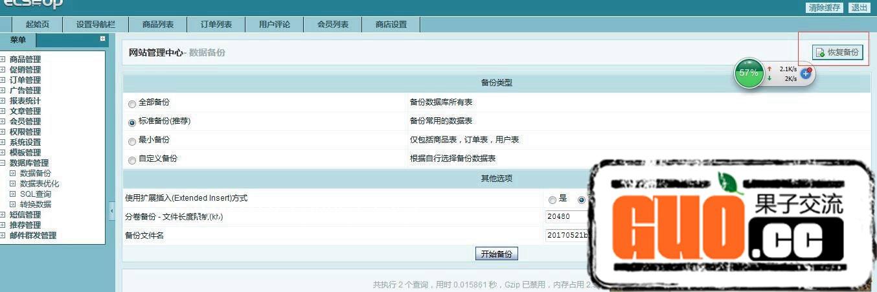
Task: Choose the 自定义备份 radio button
Action: (132, 160)
